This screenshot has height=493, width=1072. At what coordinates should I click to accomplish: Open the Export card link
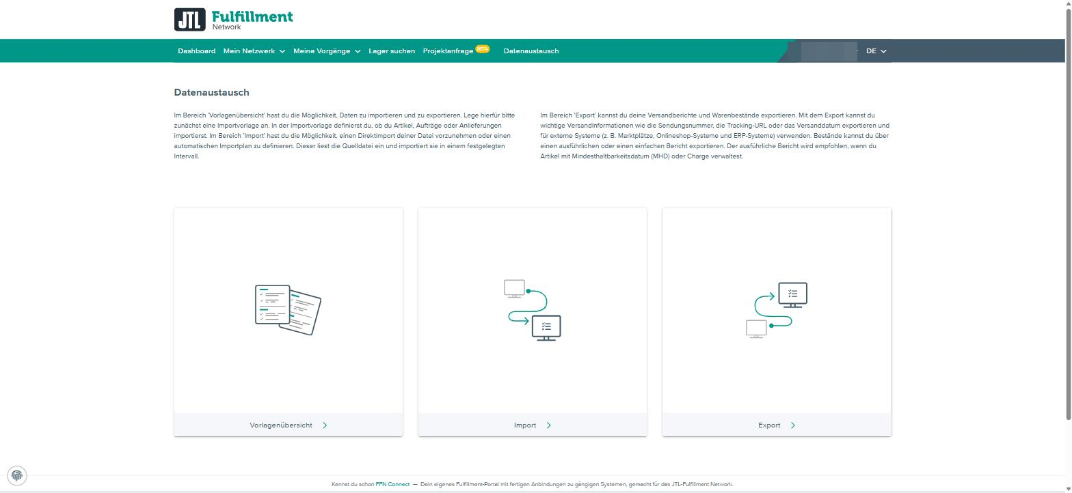click(777, 425)
